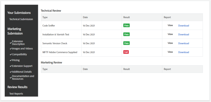Click Pass badge for Semantic Version Check
The height and width of the screenshot is (102, 211).
(x=126, y=43)
